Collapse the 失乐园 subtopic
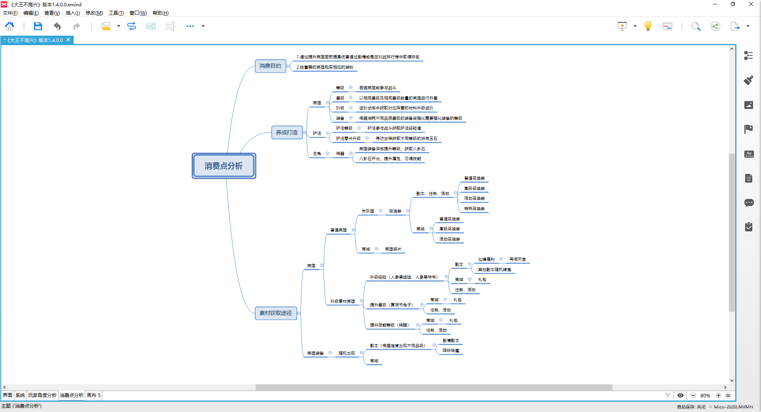This screenshot has width=761, height=412. point(380,211)
